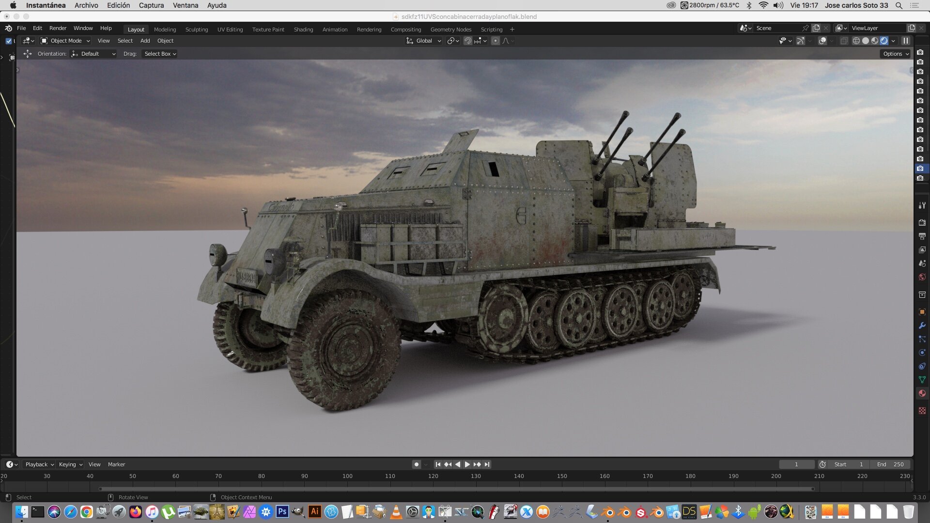Click the Blender logo menu icon
Screen dimensions: 930x523
point(8,28)
